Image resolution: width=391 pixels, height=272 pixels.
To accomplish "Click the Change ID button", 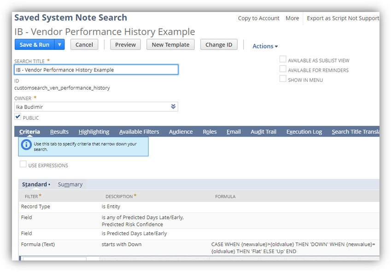I will [219, 45].
